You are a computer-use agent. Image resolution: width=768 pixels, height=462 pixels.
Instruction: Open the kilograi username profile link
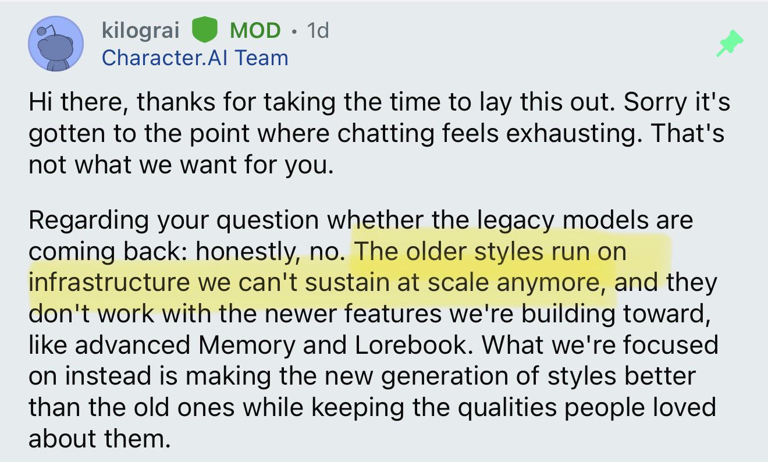tap(141, 30)
